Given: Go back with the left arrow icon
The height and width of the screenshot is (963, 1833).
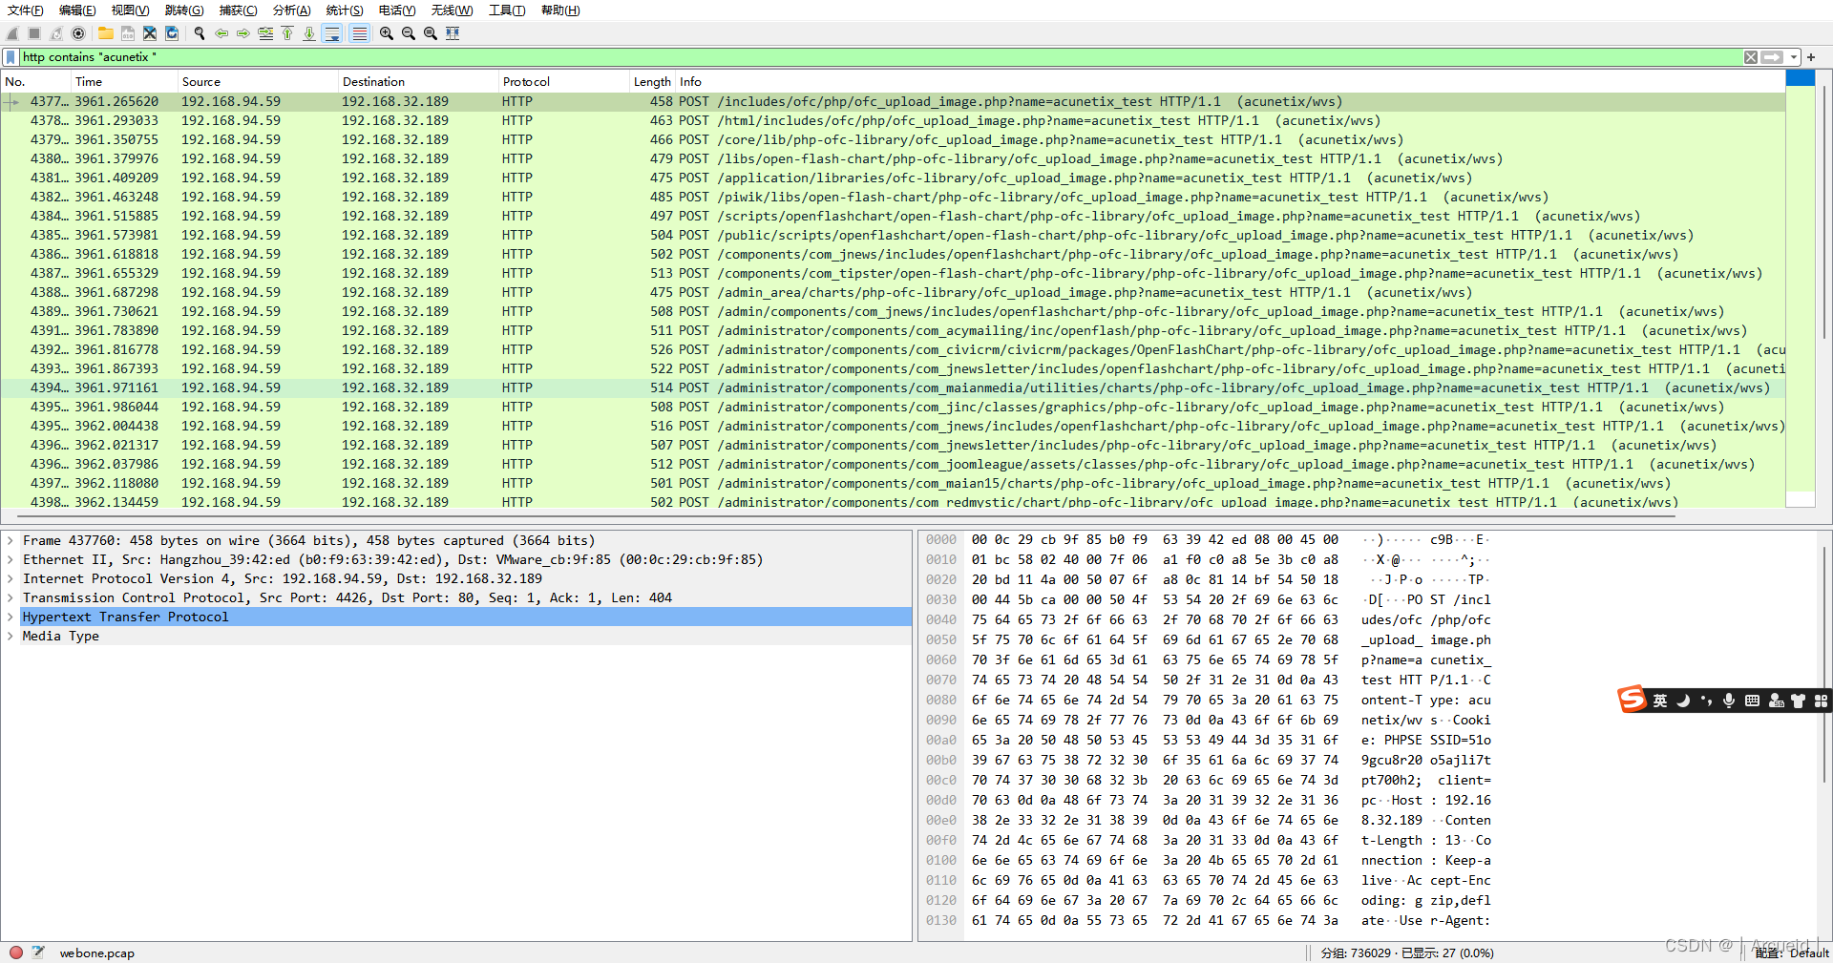Looking at the screenshot, I should pos(221,33).
